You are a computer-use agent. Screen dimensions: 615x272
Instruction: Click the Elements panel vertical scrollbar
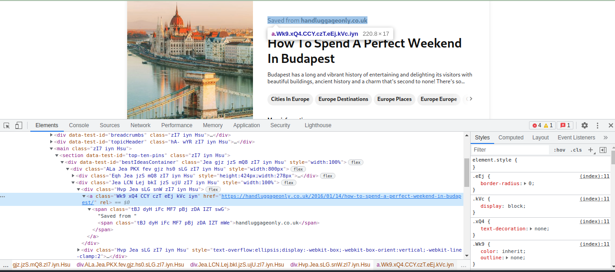467,172
